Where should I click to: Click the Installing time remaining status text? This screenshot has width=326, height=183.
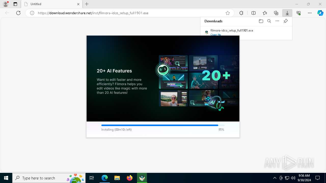pyautogui.click(x=116, y=130)
